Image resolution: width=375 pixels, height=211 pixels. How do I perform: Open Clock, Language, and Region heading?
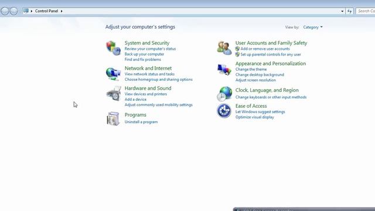[x=267, y=90]
